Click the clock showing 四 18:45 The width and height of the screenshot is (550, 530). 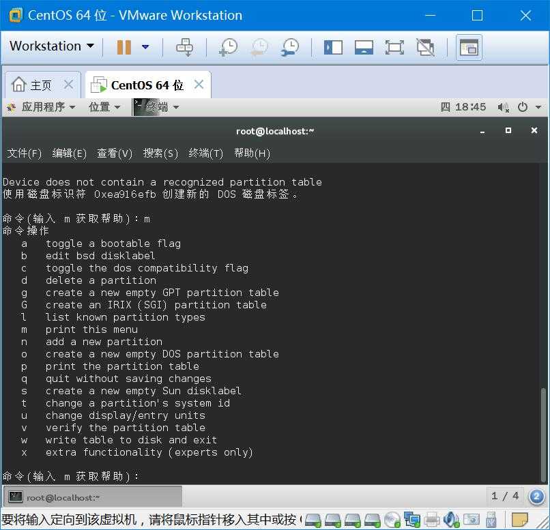click(463, 107)
